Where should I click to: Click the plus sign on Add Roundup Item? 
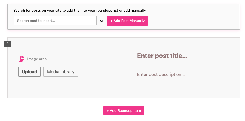click(x=108, y=111)
